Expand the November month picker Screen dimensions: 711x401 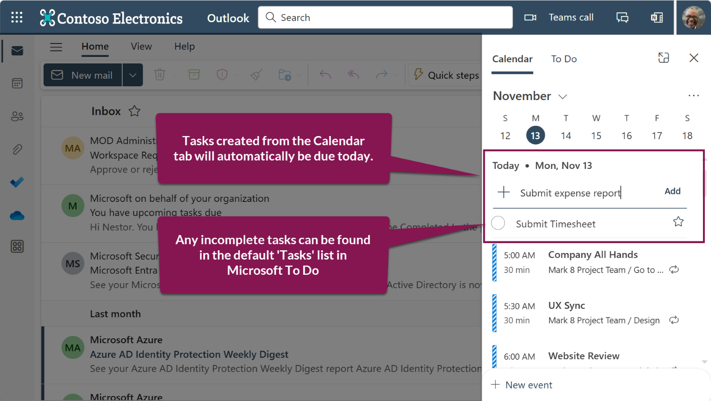(x=563, y=96)
